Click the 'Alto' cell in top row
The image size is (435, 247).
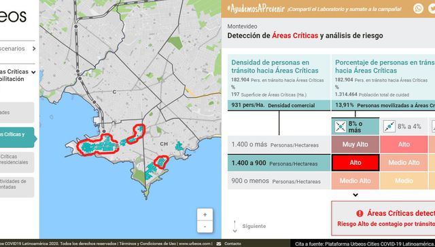404,145
